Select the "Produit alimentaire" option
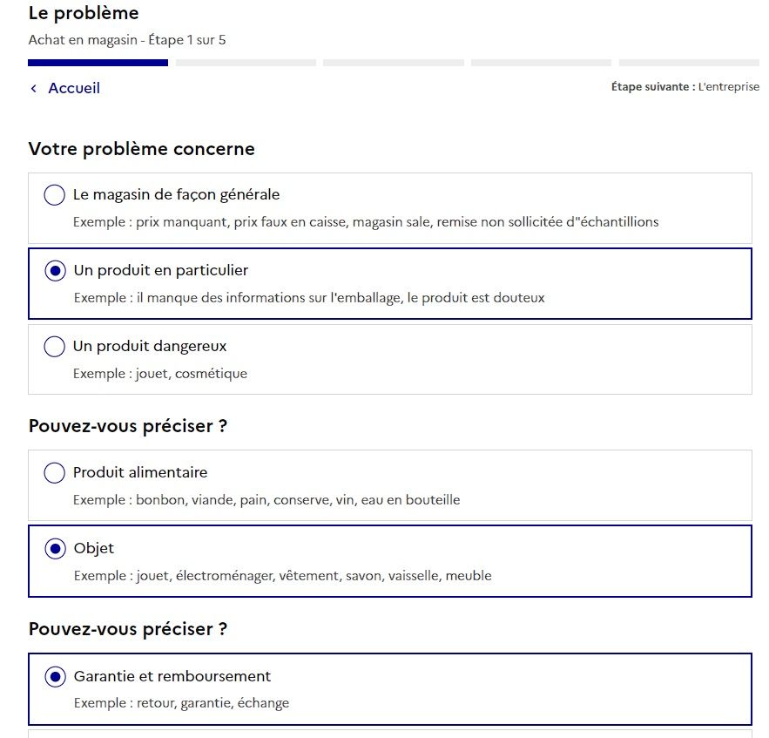Image resolution: width=769 pixels, height=738 pixels. [x=54, y=473]
